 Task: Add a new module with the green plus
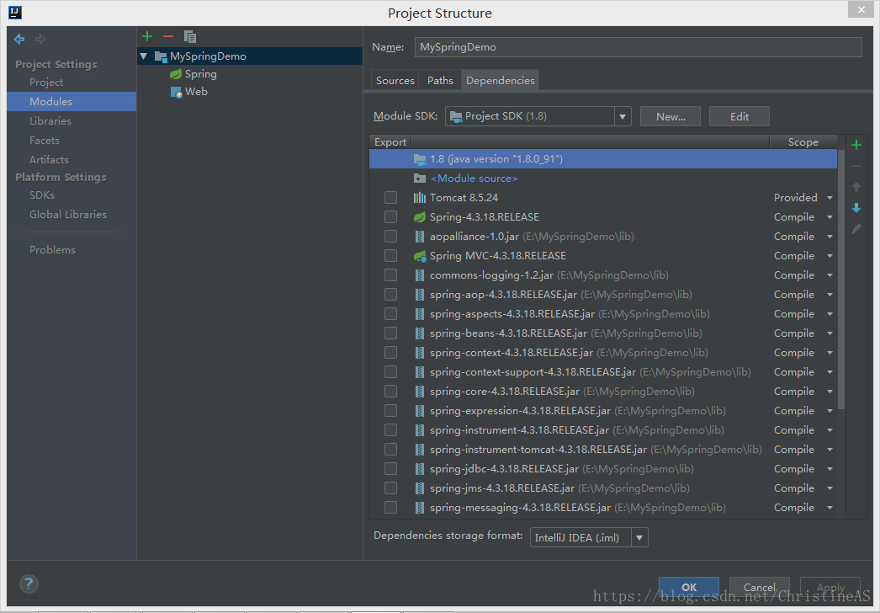click(147, 36)
